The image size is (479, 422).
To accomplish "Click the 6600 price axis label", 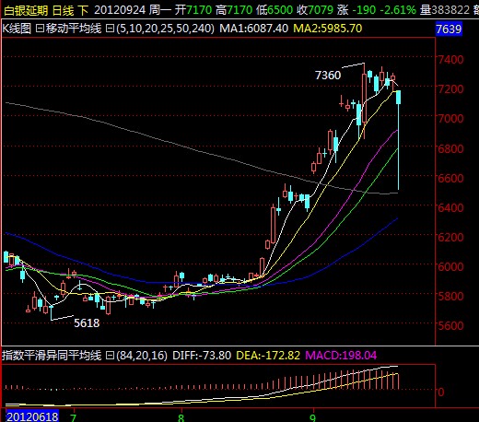I will 450,178.
